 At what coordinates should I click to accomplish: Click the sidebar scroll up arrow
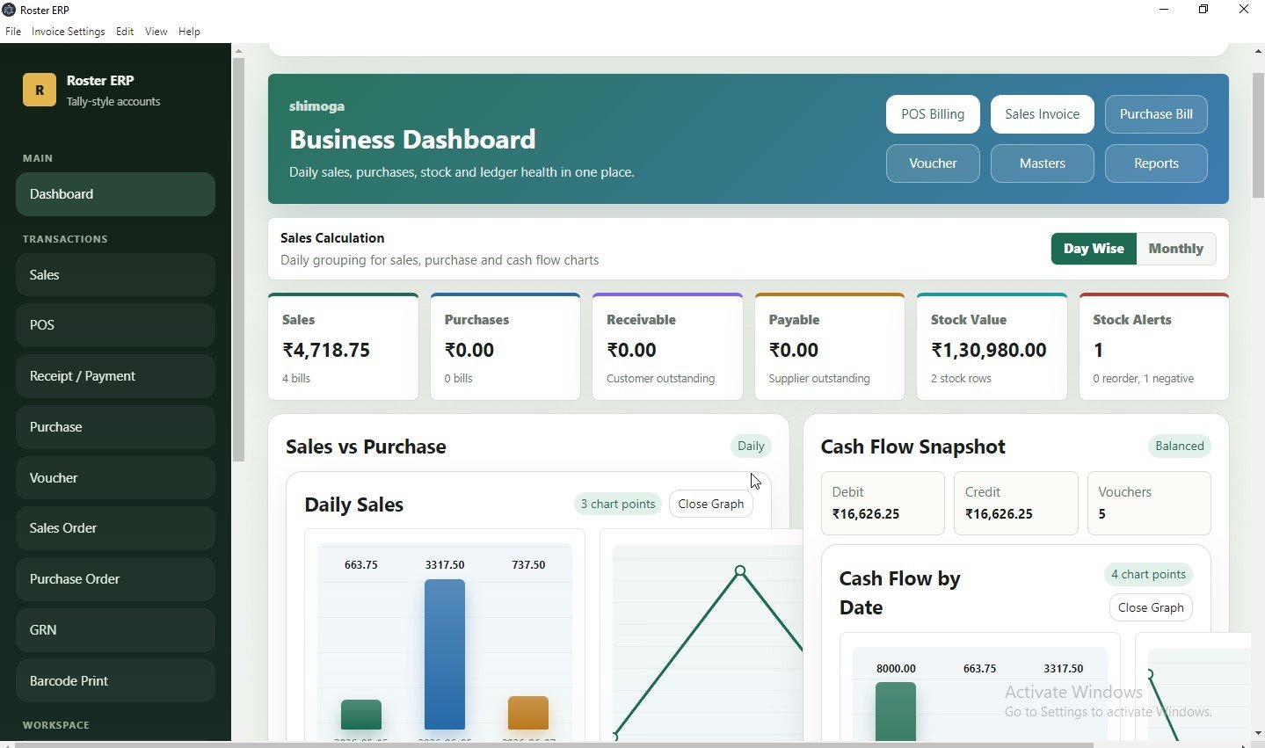coord(238,51)
